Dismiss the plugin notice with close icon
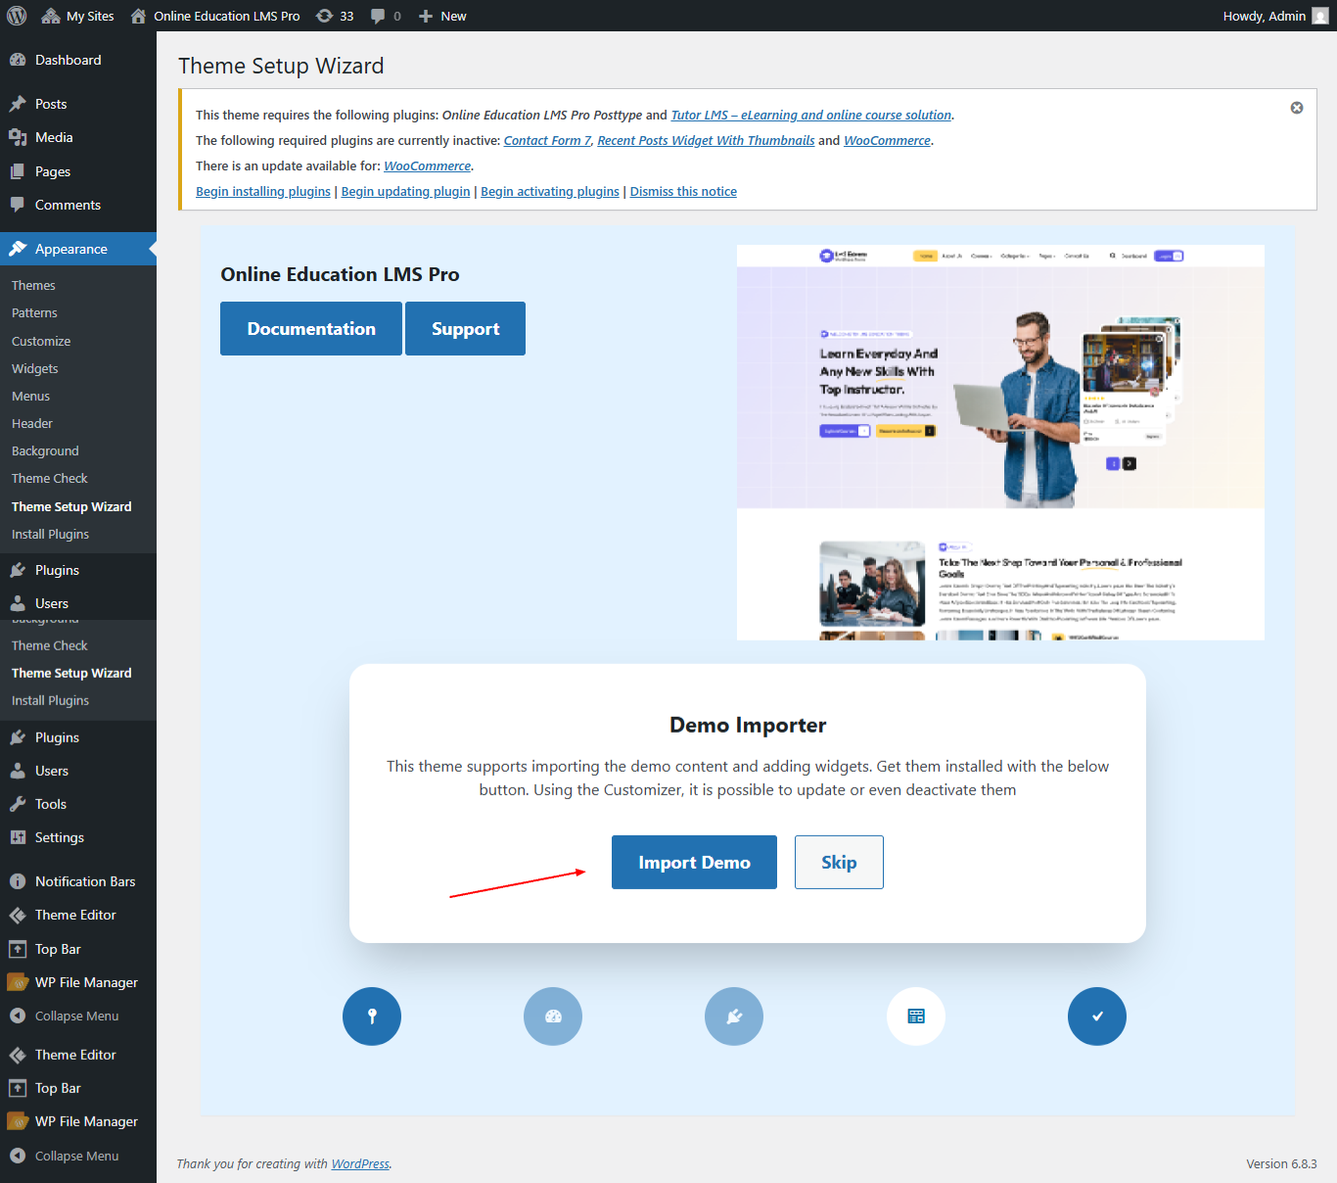The height and width of the screenshot is (1183, 1337). (x=1296, y=108)
